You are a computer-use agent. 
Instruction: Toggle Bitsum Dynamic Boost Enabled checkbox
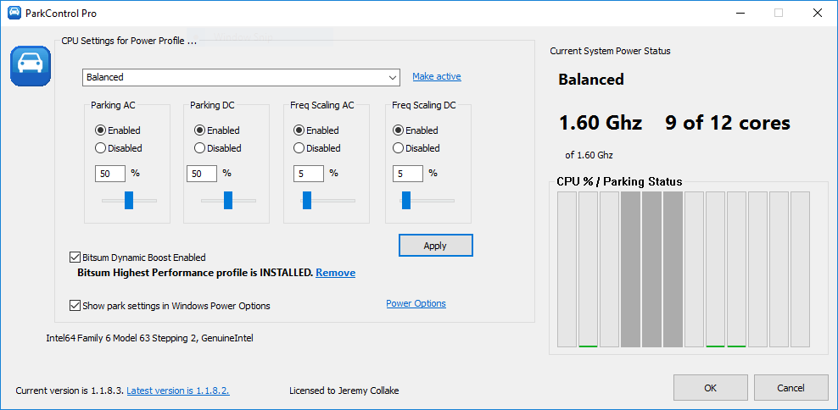click(x=138, y=258)
